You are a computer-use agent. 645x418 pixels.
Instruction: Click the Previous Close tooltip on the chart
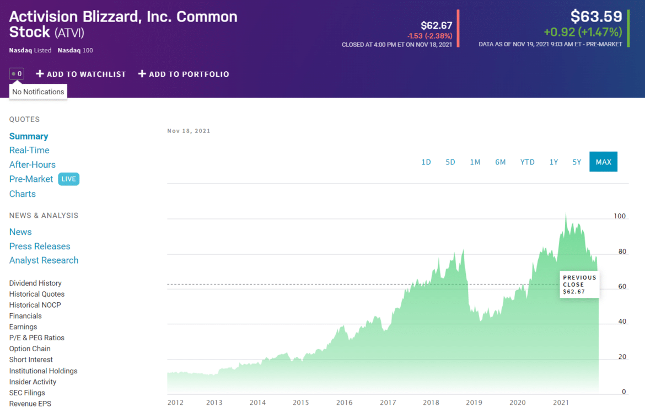click(x=579, y=285)
